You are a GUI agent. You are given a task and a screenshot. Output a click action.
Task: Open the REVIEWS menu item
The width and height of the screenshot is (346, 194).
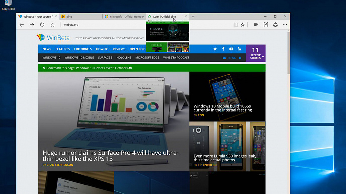[119, 49]
